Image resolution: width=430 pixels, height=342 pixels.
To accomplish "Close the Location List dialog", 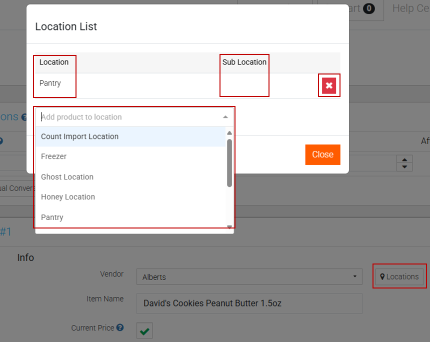I will click(322, 154).
